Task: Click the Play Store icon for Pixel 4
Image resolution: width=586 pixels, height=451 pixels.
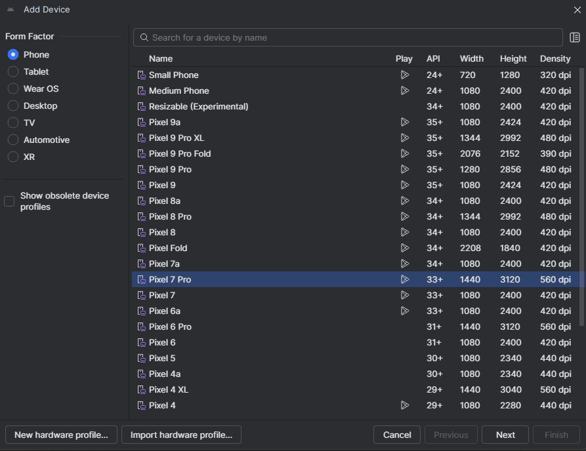Action: pyautogui.click(x=404, y=405)
